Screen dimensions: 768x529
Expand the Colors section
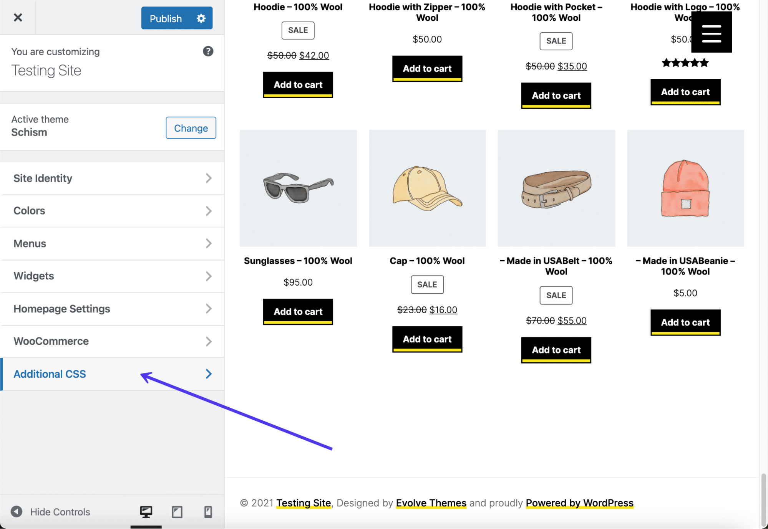pos(112,210)
